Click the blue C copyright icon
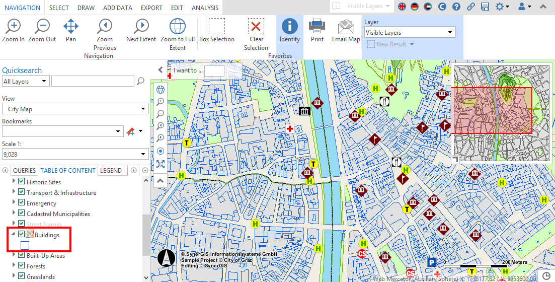Screen dimensions: 555x282 pyautogui.click(x=442, y=7)
